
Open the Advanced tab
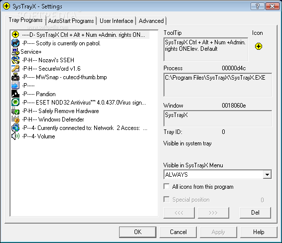tap(151, 21)
